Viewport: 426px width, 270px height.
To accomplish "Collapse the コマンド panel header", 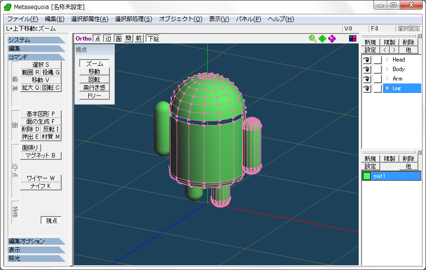I will pos(36,57).
